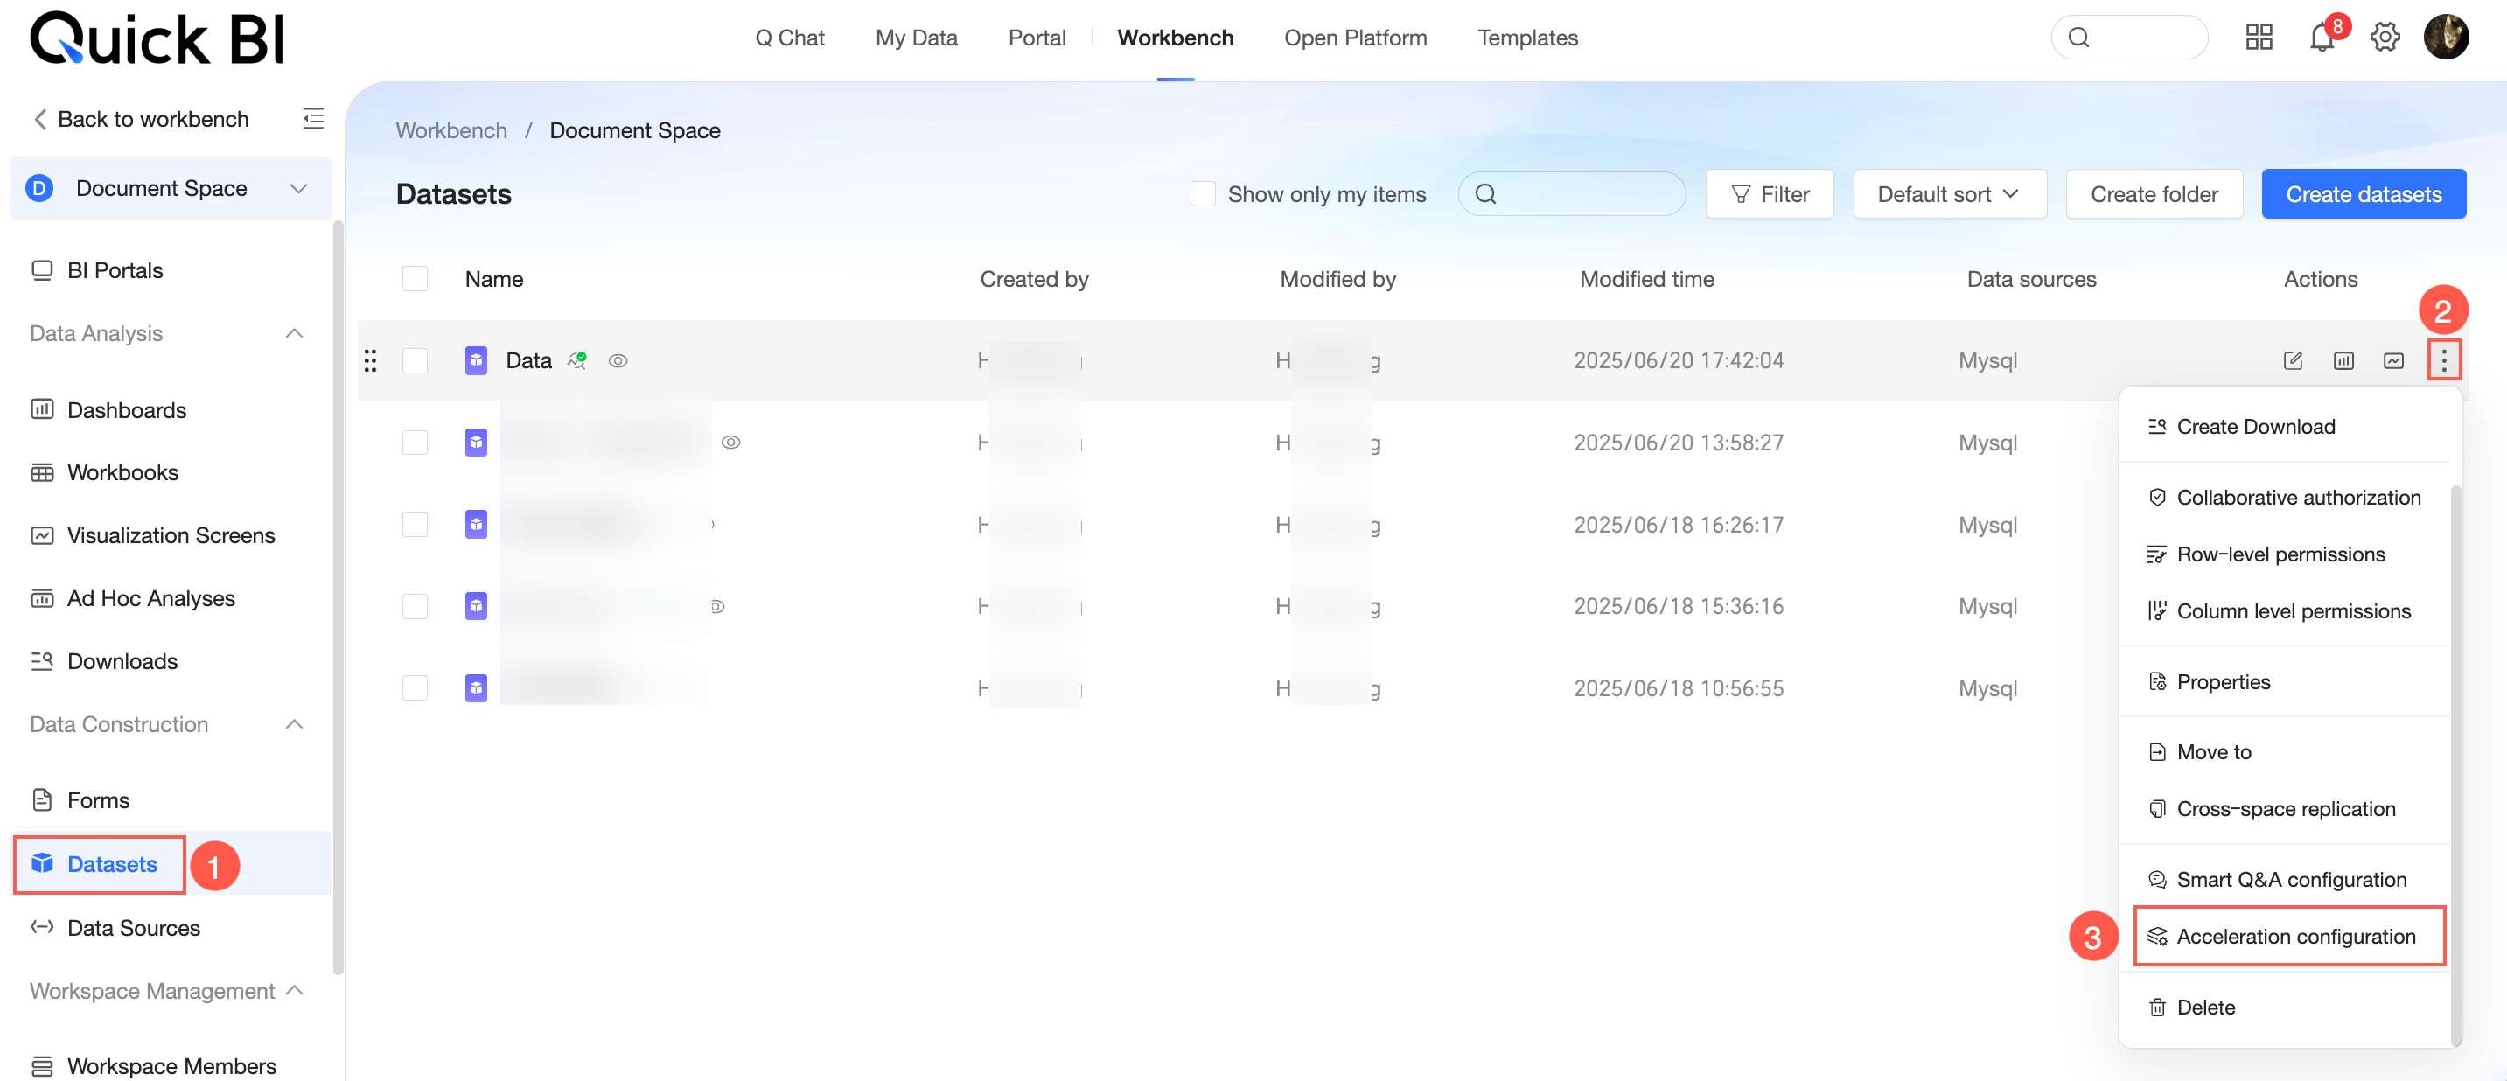This screenshot has height=1081, width=2507.
Task: Open the notifications bell icon
Action: tap(2321, 38)
